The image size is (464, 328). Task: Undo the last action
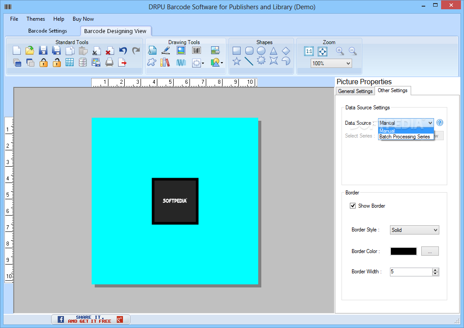click(x=123, y=51)
